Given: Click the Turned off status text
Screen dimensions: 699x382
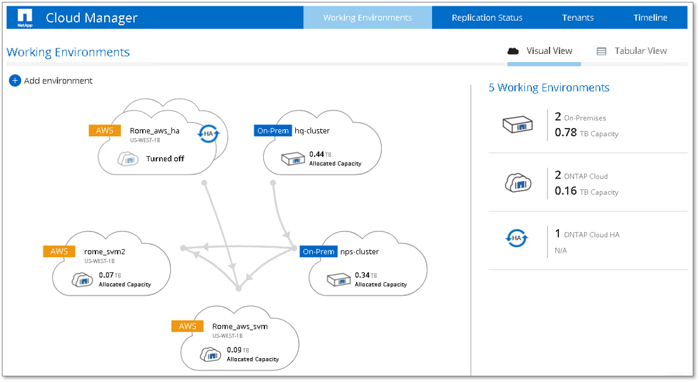Looking at the screenshot, I should pyautogui.click(x=165, y=159).
